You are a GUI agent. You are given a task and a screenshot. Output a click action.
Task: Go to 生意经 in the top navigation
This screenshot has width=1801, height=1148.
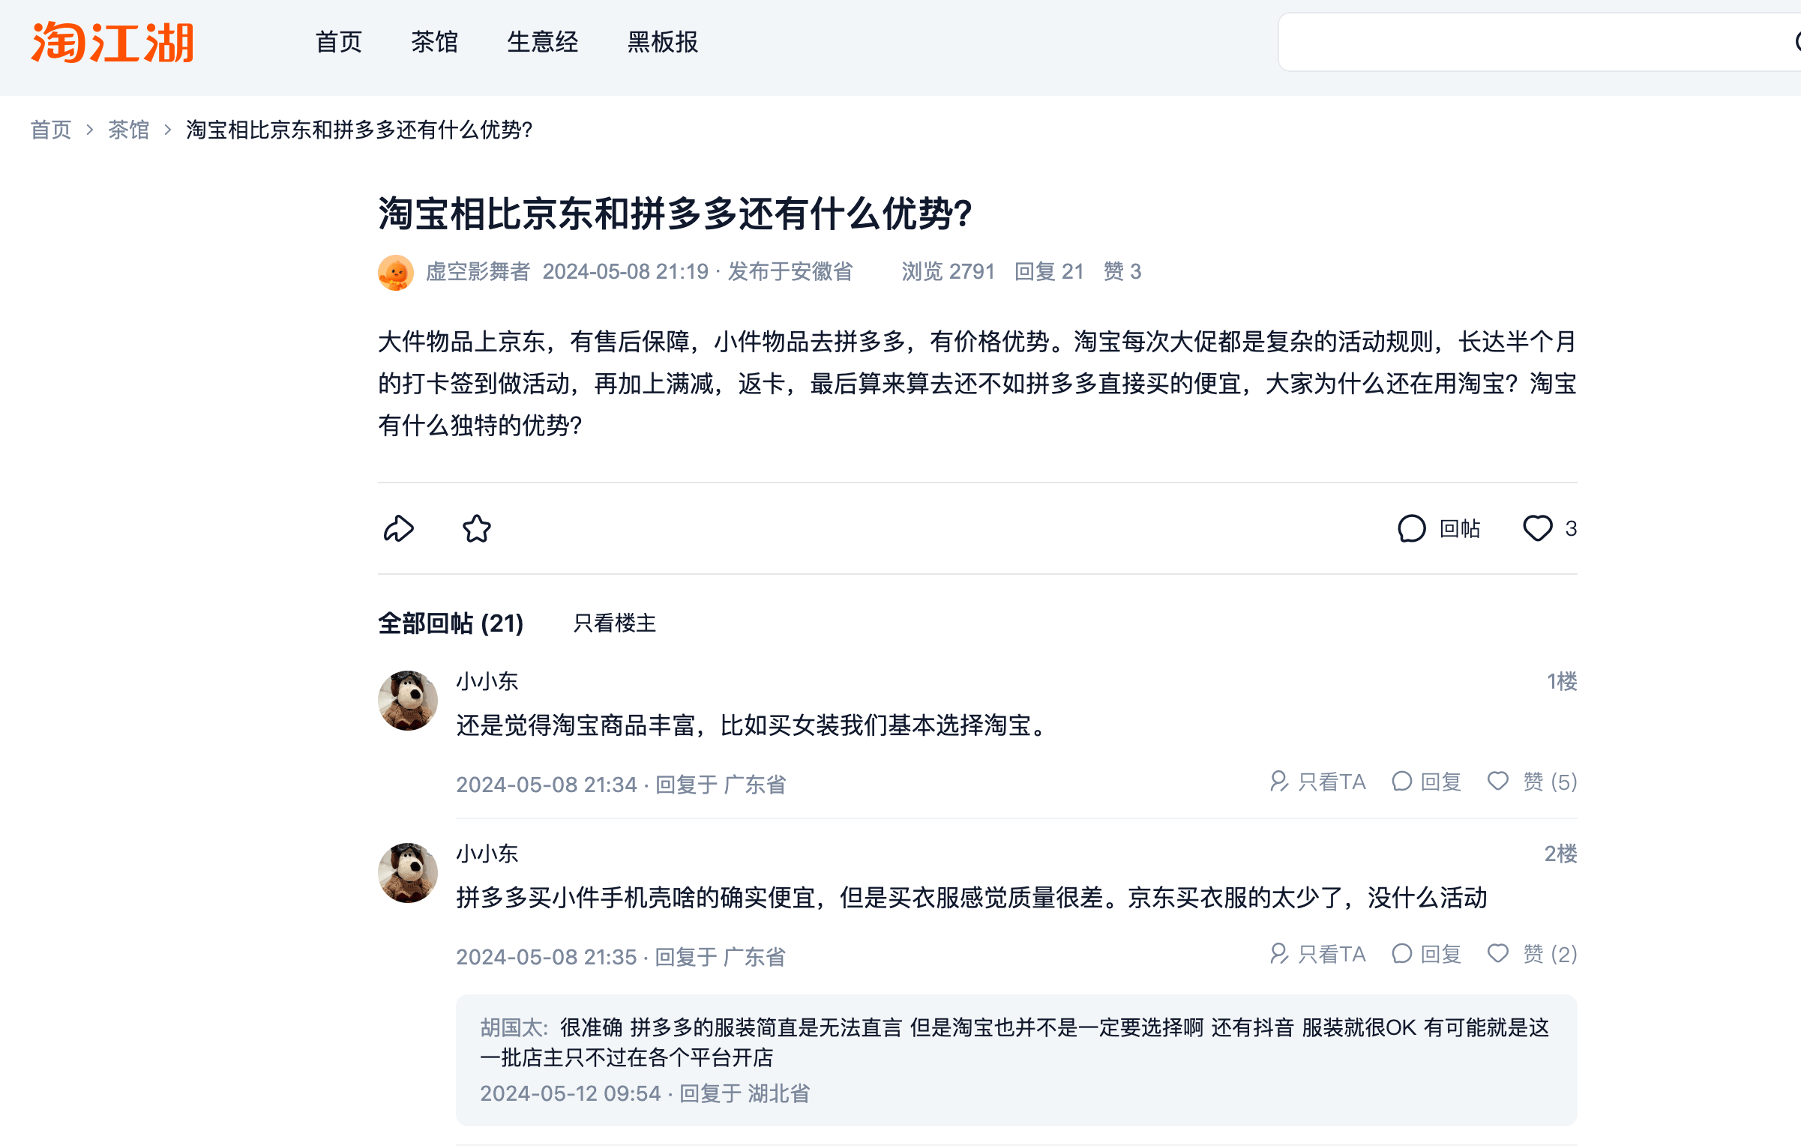(x=543, y=43)
